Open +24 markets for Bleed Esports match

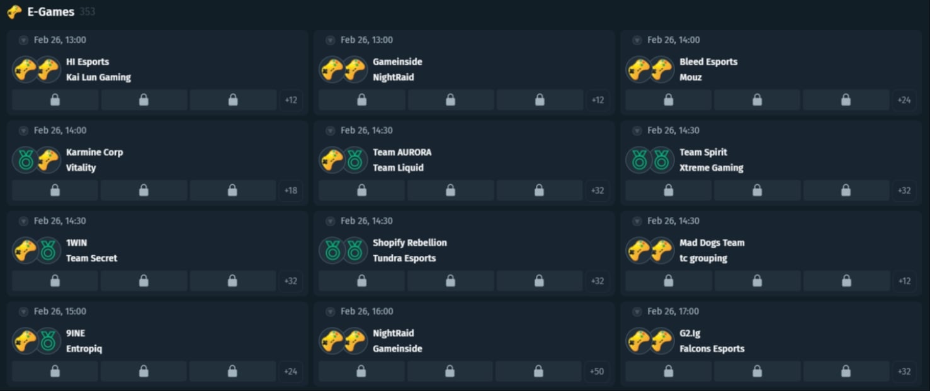click(904, 100)
